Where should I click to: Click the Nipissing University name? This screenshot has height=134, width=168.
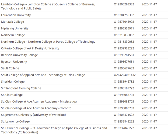click(x=15, y=28)
